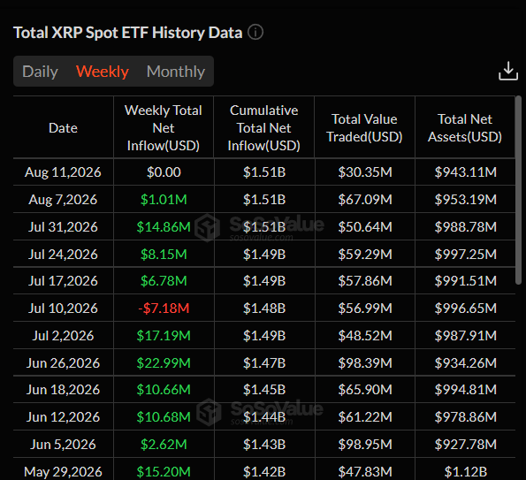Viewport: 526px width, 480px height.
Task: Click the $987.91M net assets value
Action: 466,336
